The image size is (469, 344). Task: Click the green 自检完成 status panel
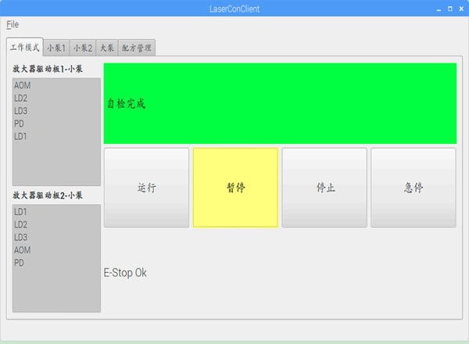click(x=280, y=103)
